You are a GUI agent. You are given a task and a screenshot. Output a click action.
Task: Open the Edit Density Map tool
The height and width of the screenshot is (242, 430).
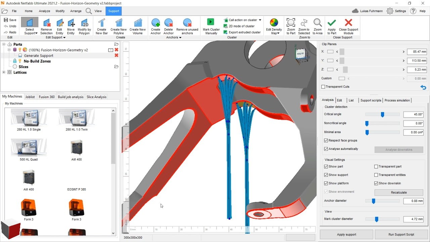click(x=274, y=23)
